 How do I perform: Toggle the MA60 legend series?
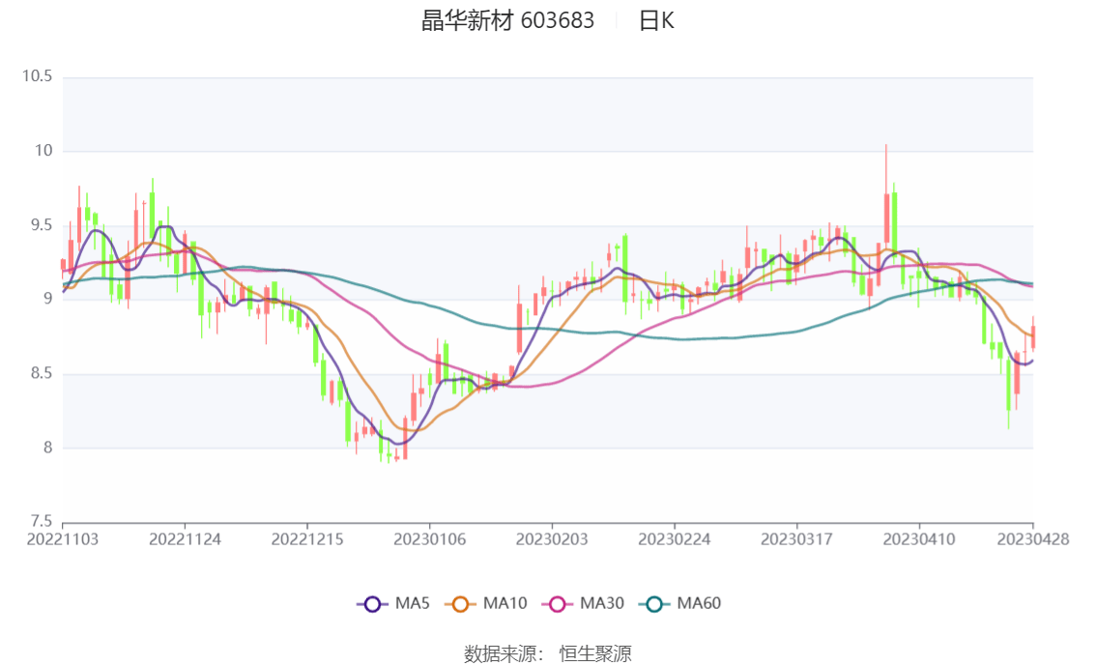pos(680,603)
